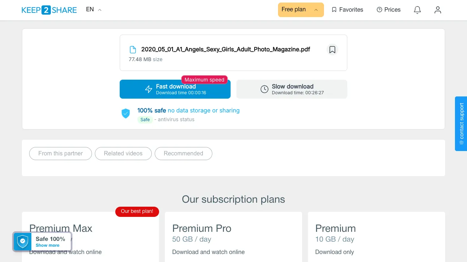Click the PDF file name link
467x262 pixels.
[225, 49]
